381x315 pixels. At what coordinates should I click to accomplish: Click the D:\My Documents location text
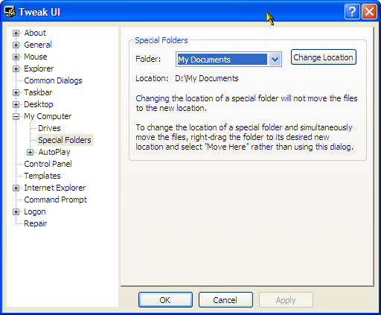coord(207,78)
